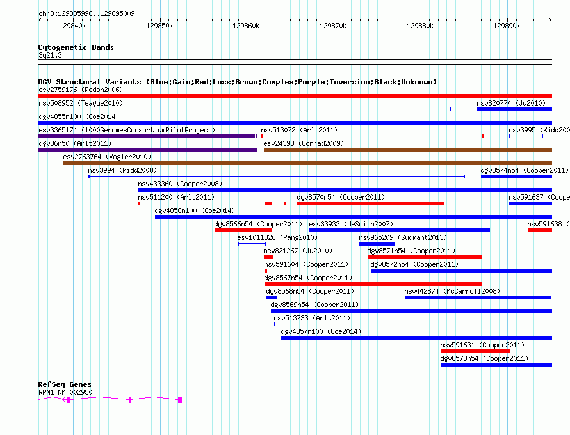Open dgv8574n54 (Cooper2011) label
Screen dimensions: 570x435
525,170
